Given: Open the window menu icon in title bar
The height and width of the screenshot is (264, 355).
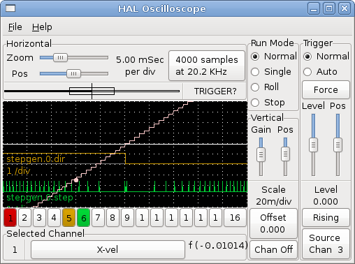Looking at the screenshot, I should pos(10,8).
